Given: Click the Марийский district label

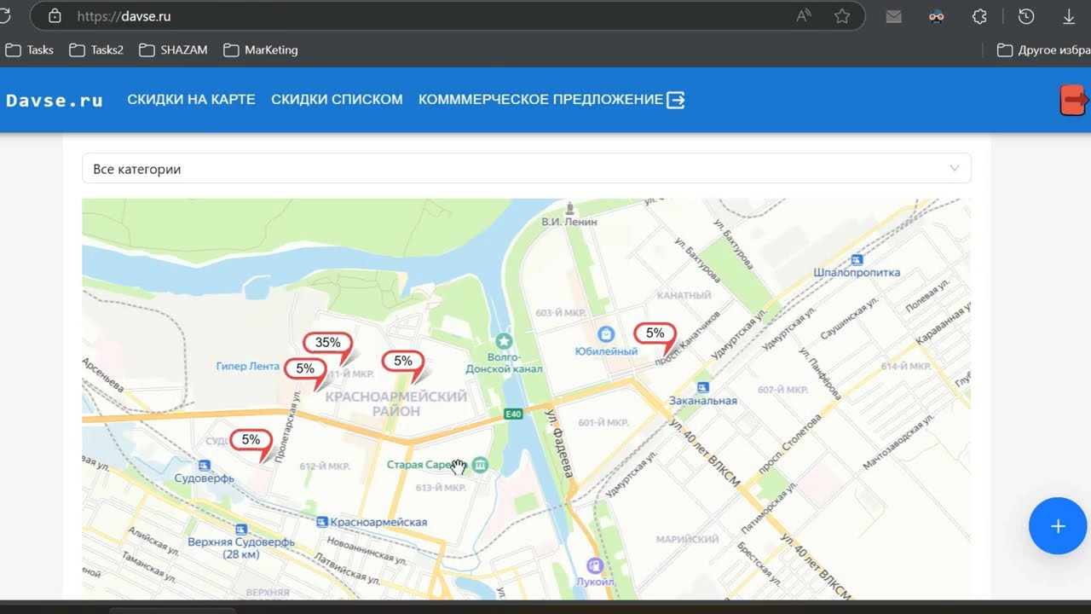Looking at the screenshot, I should (687, 539).
